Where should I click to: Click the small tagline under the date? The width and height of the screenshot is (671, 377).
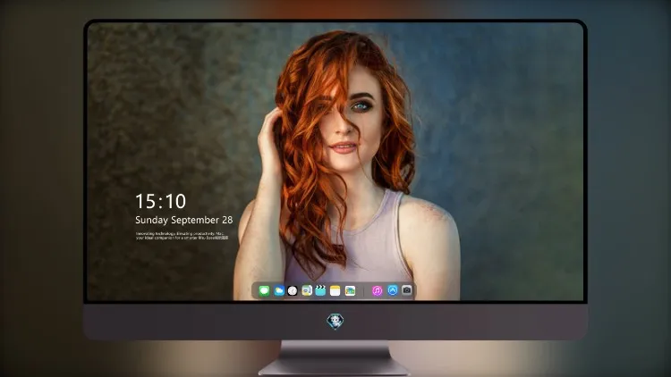tap(182, 236)
